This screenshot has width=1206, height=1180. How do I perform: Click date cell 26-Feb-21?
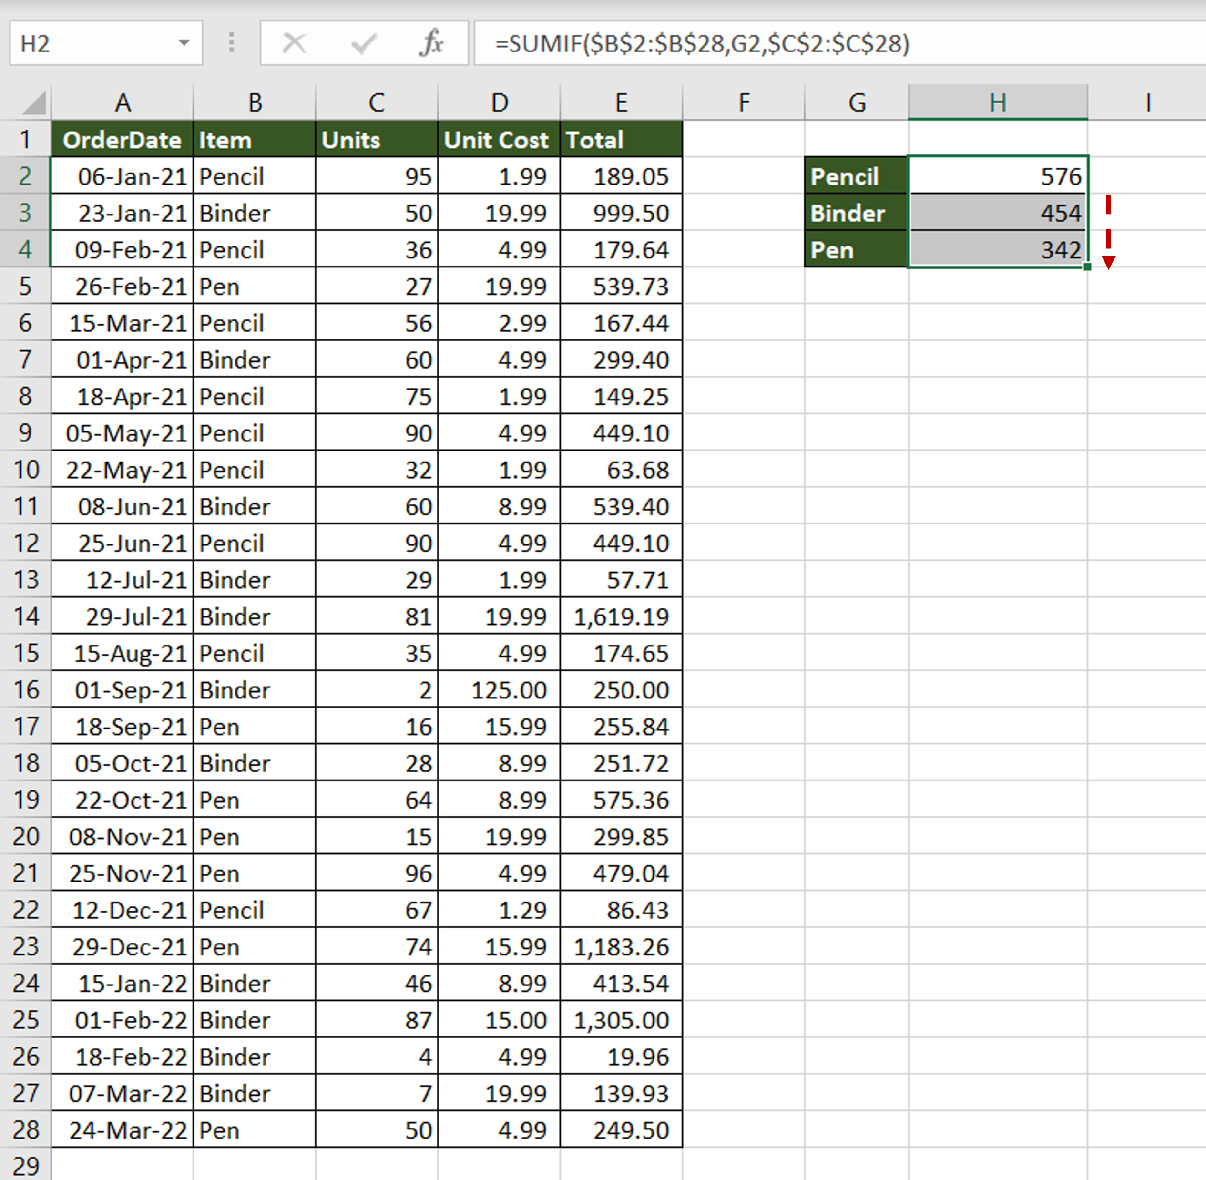(x=122, y=286)
